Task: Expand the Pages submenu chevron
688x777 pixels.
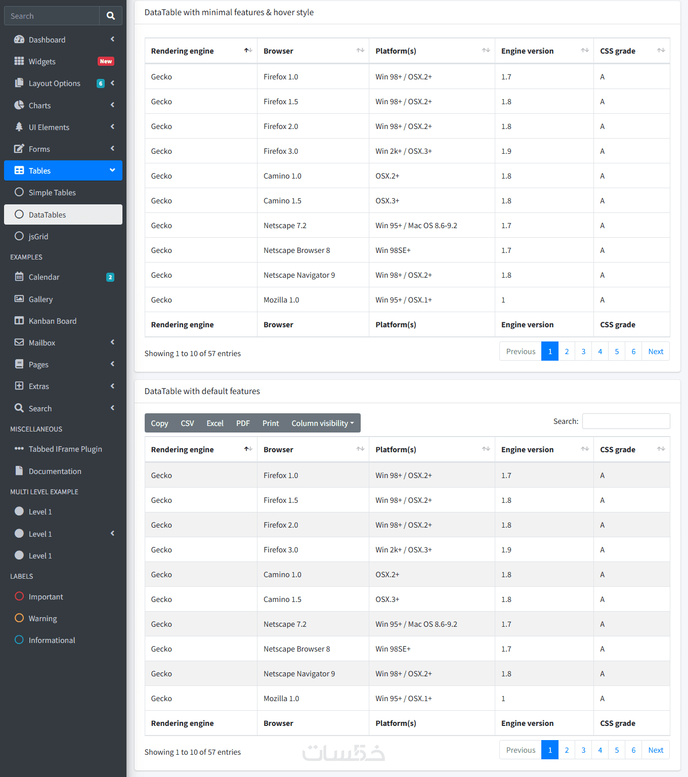Action: 112,364
